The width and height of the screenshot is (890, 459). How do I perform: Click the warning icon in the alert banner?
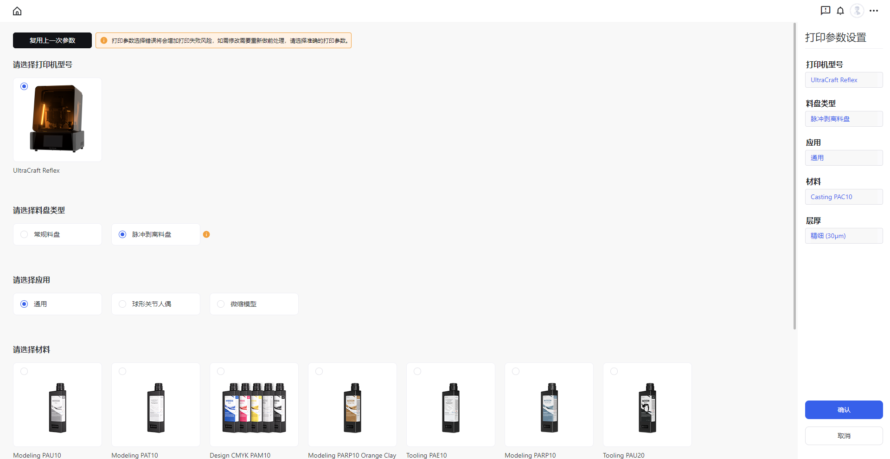(104, 40)
